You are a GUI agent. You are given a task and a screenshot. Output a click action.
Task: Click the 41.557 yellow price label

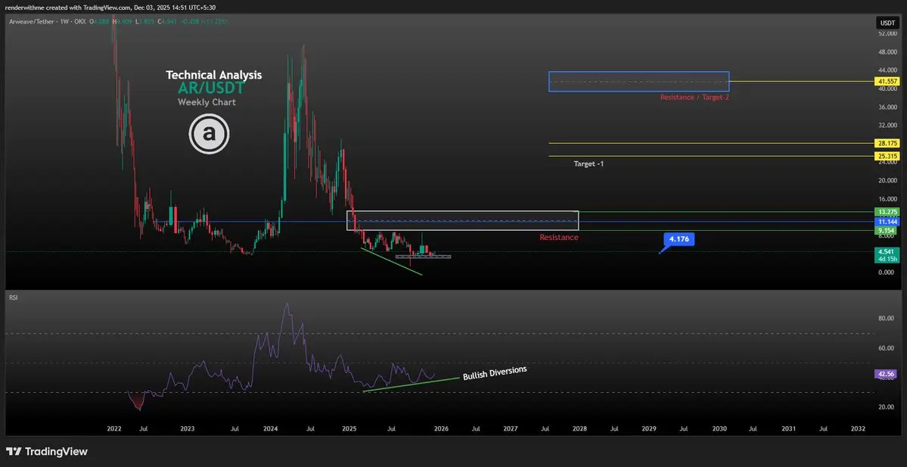point(886,83)
